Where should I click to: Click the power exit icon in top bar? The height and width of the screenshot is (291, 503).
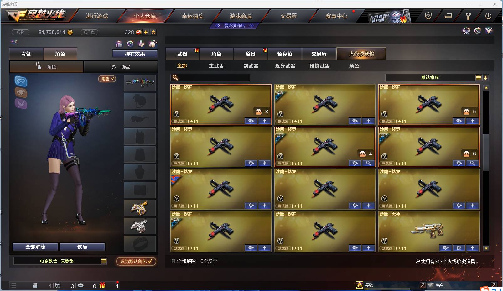[488, 16]
